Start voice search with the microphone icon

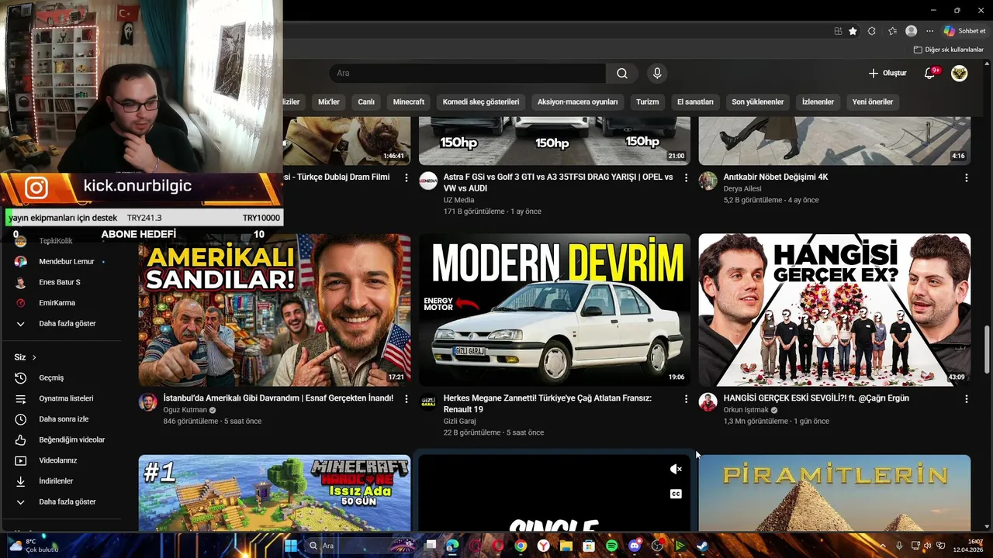pos(657,74)
